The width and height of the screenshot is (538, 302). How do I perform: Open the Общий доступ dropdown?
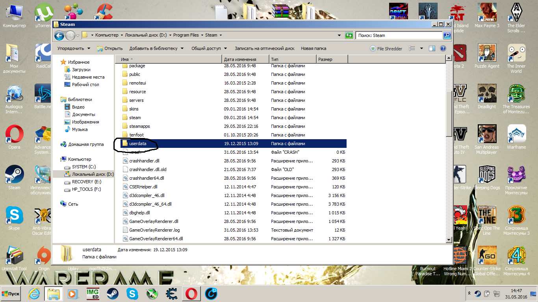(209, 49)
